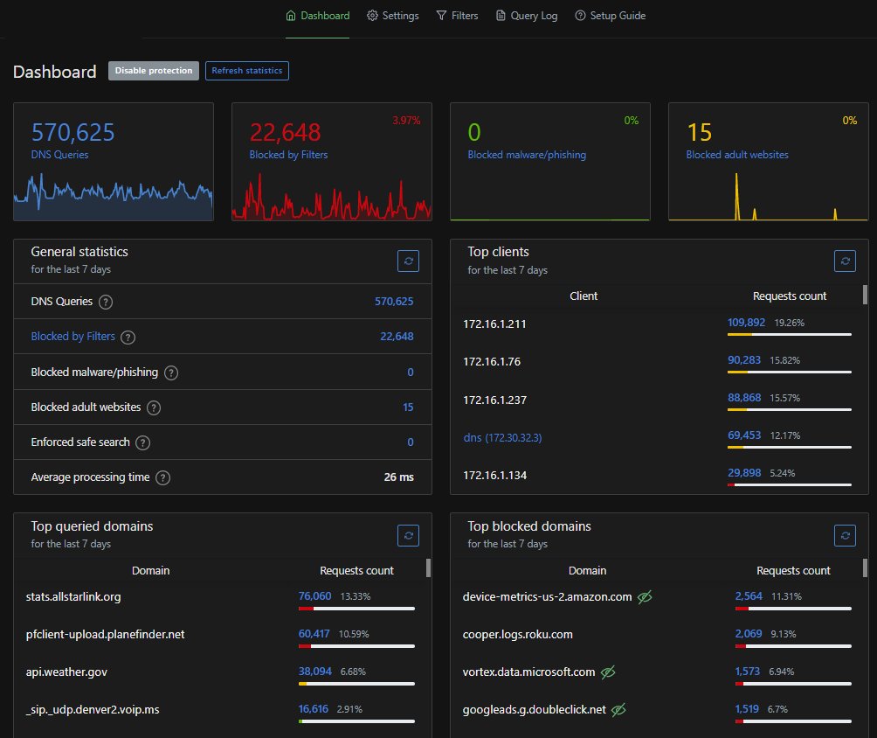The height and width of the screenshot is (738, 877).
Task: Refresh the General statistics panel
Action: click(407, 260)
